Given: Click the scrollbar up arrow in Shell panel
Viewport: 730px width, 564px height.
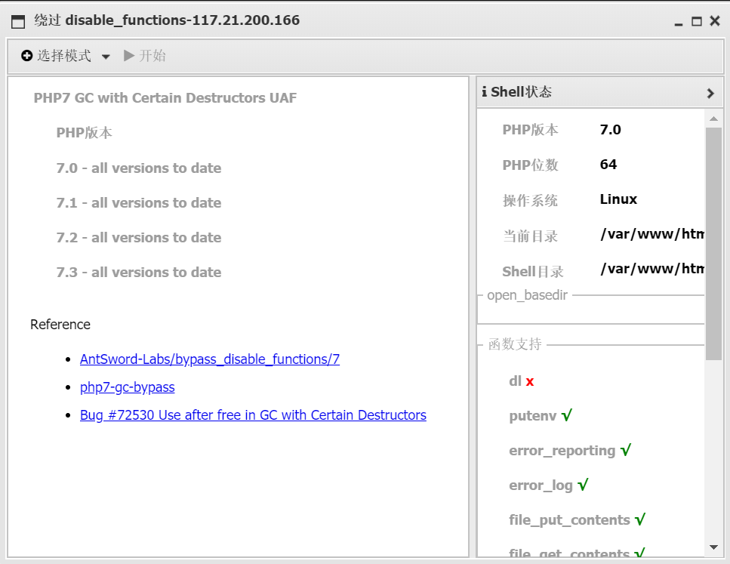Looking at the screenshot, I should pyautogui.click(x=713, y=119).
